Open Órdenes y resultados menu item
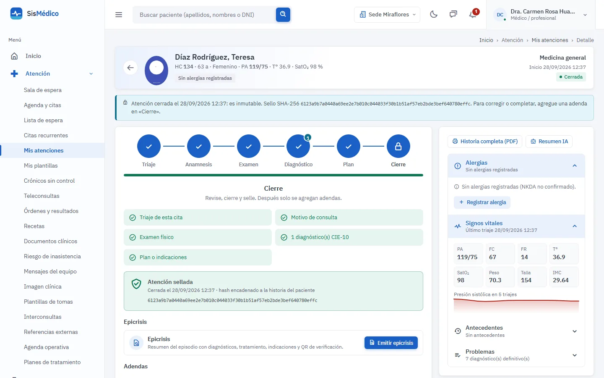 tap(52, 211)
